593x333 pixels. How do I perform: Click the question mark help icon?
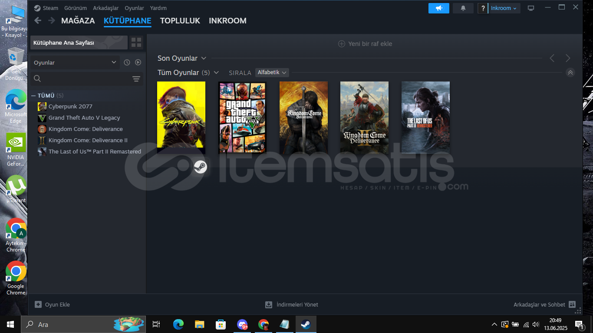[483, 8]
